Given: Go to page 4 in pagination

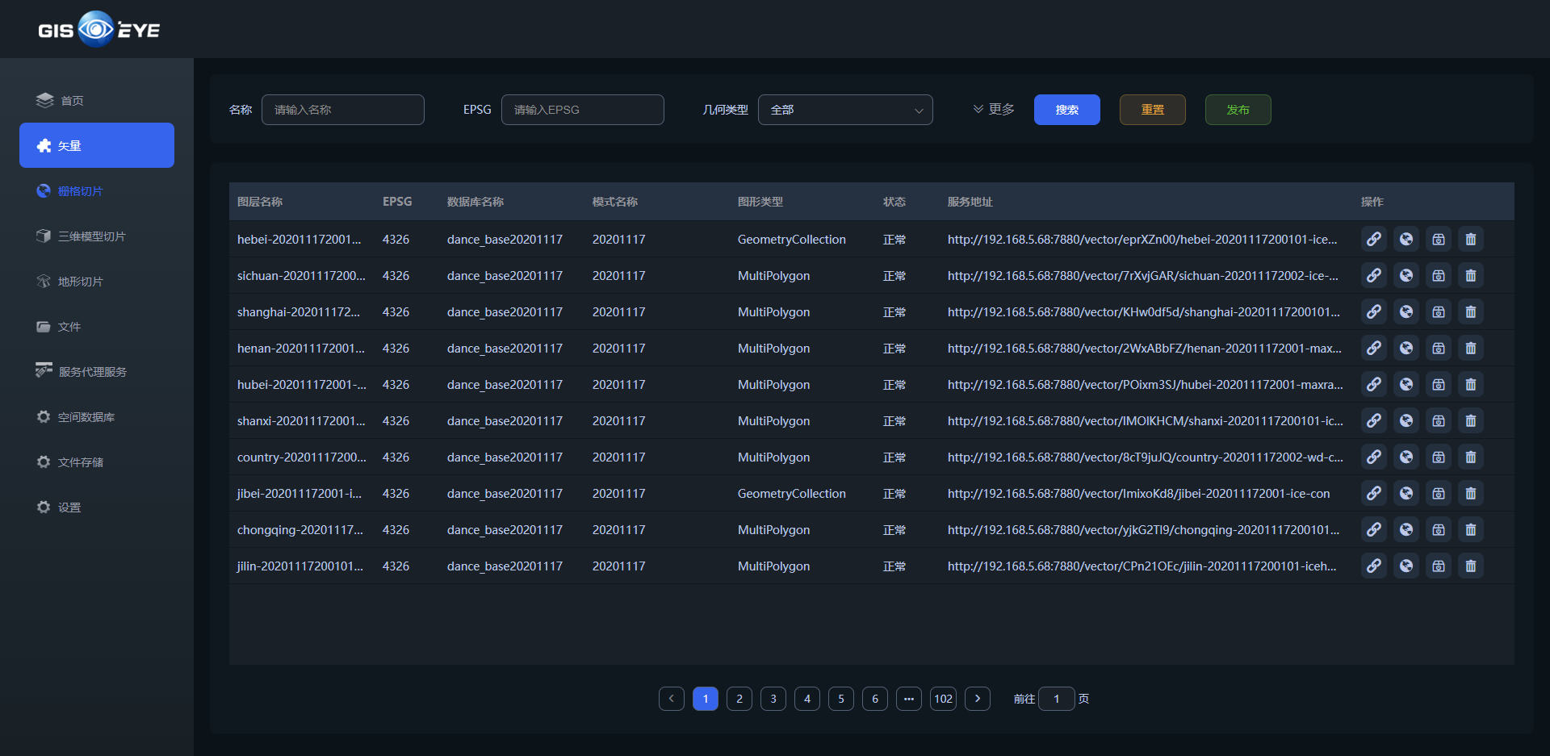Looking at the screenshot, I should (x=807, y=699).
